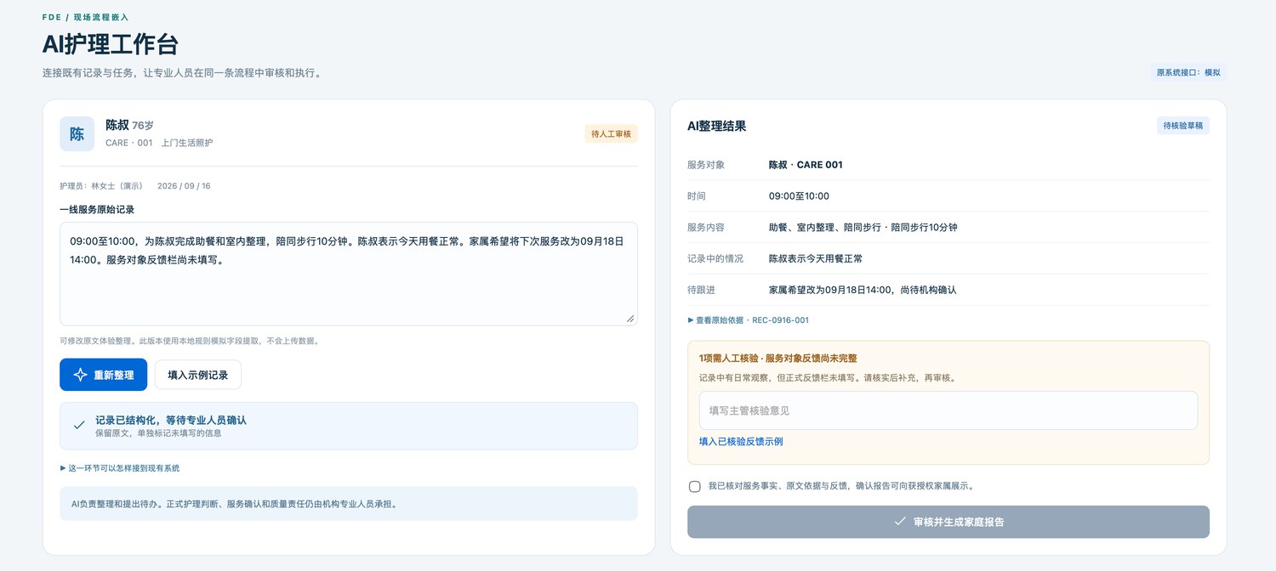Click 1项需人工核验 warning heading

tap(778, 359)
